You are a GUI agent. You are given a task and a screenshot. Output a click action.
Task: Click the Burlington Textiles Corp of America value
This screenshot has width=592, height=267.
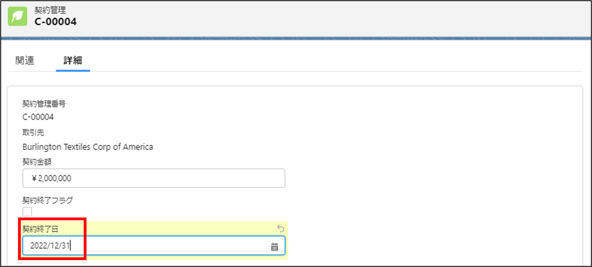(x=88, y=147)
